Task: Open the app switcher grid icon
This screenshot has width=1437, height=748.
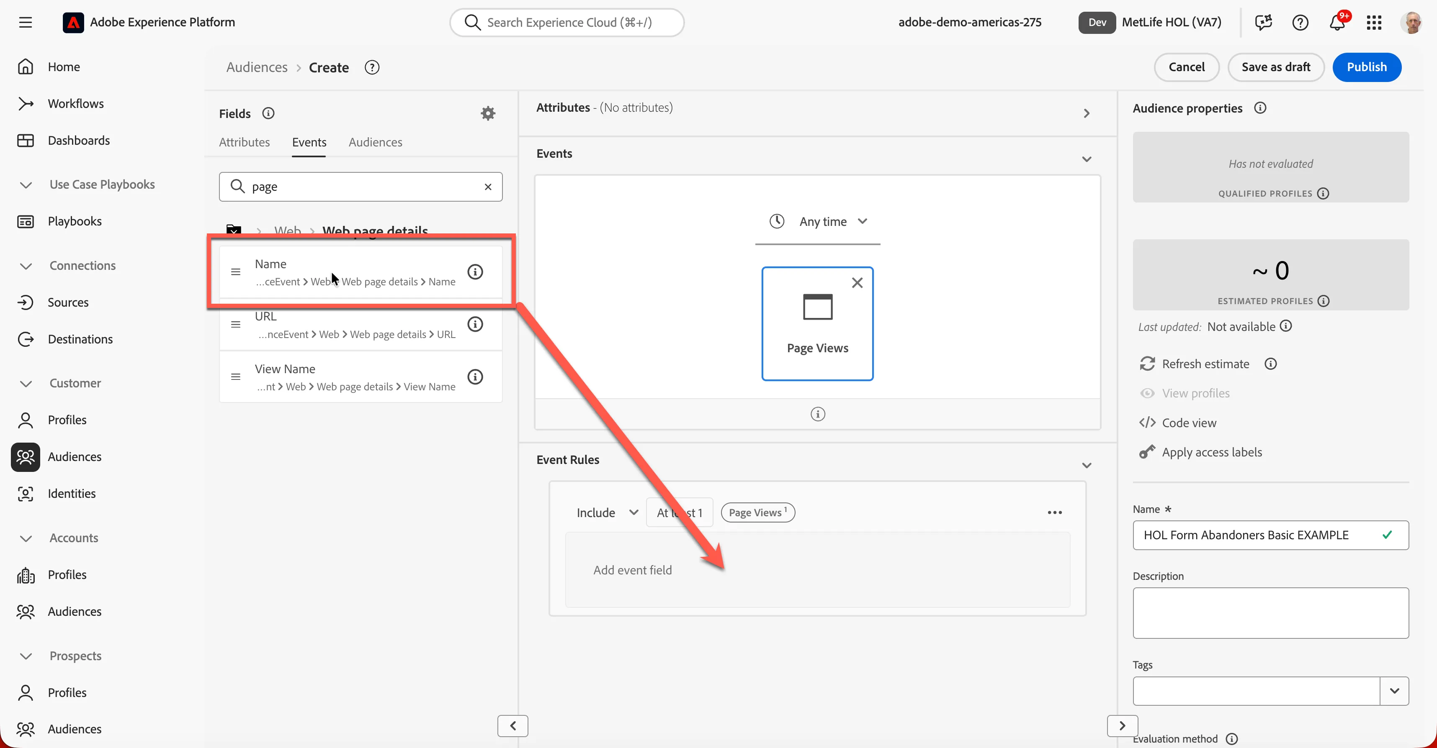Action: tap(1373, 22)
